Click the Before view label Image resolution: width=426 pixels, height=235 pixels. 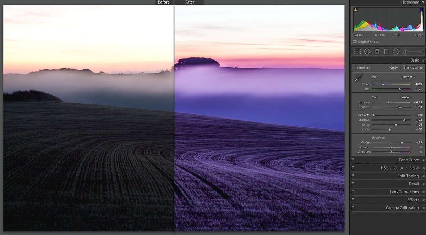click(164, 2)
